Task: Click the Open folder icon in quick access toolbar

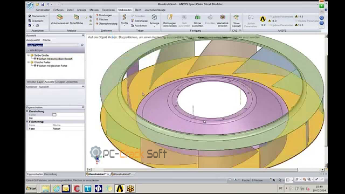Action: coord(37,4)
